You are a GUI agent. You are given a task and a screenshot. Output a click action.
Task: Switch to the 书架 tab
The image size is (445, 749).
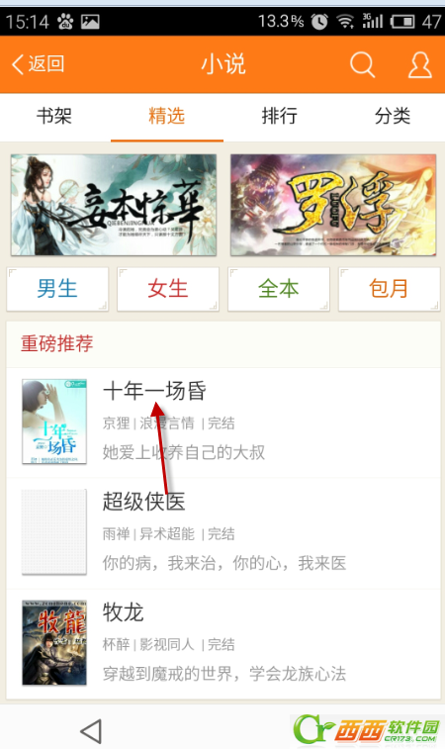pos(54,116)
